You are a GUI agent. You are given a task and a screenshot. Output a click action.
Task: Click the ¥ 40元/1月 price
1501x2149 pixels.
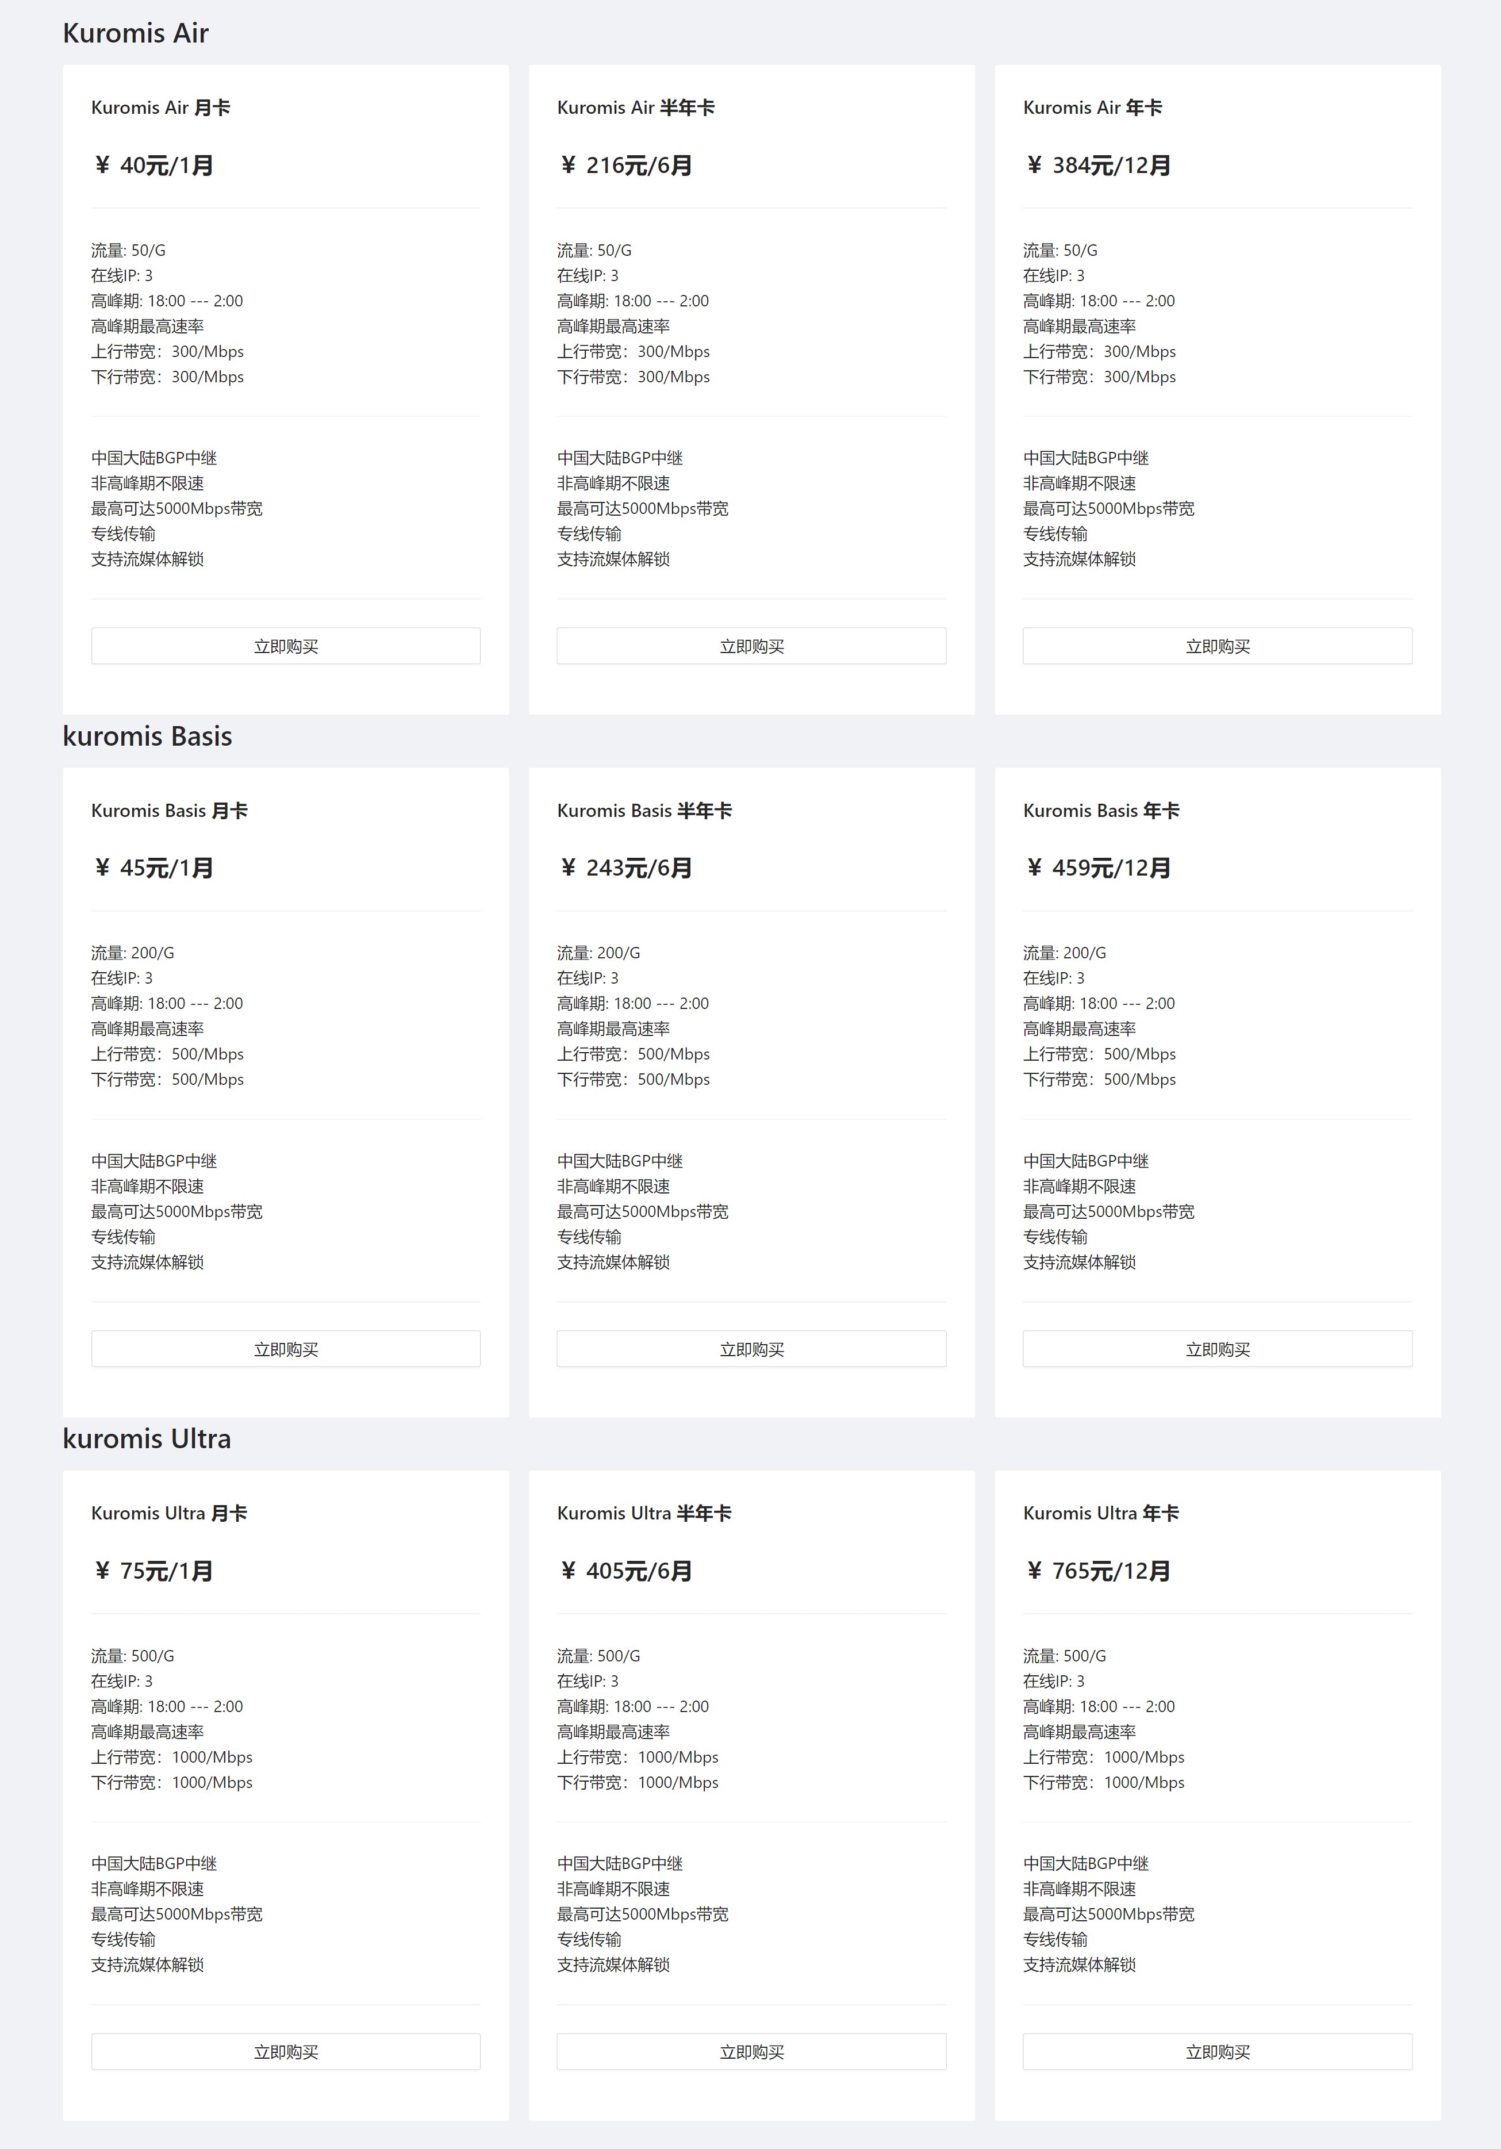155,166
